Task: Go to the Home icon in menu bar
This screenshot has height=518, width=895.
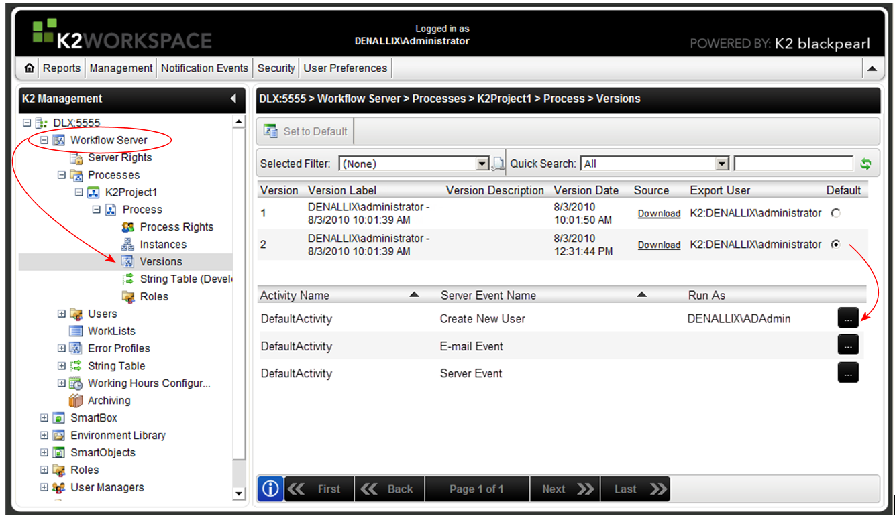Action: tap(29, 68)
